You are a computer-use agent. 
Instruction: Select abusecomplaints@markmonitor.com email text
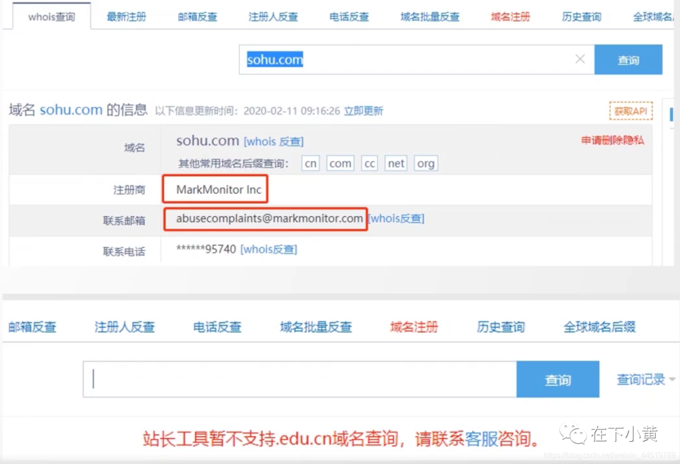point(269,218)
